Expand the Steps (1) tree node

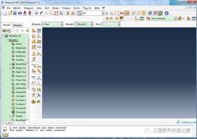10,68
